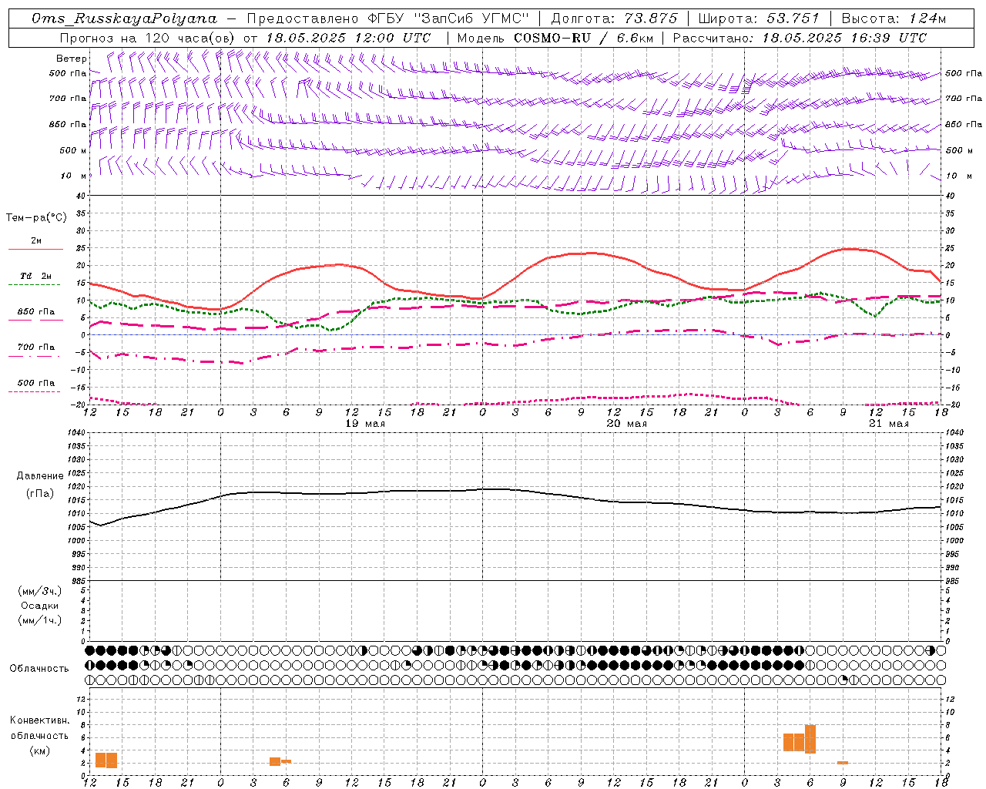Viewport: 986px width, 789px height.
Task: Click the Конвективн. облачность label
Action: (39, 728)
